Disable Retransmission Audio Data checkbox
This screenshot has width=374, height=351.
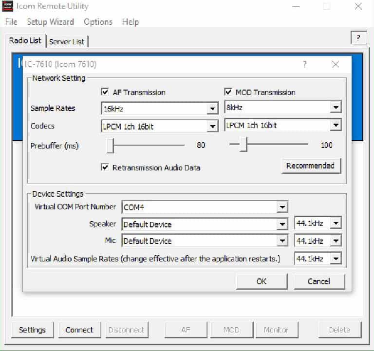tap(105, 167)
